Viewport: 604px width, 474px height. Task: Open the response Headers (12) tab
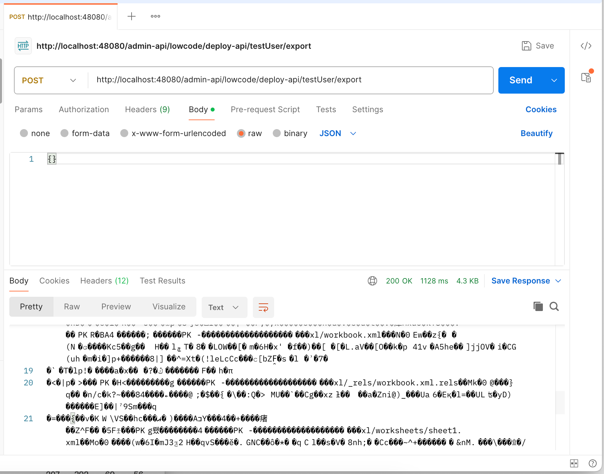point(104,281)
